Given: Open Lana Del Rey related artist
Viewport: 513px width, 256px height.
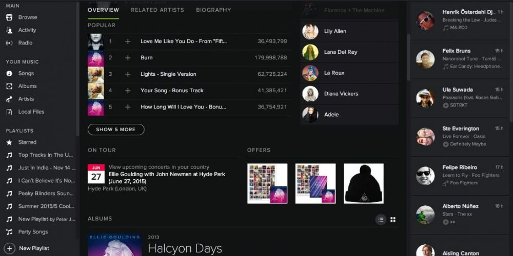Looking at the screenshot, I should click(x=349, y=52).
